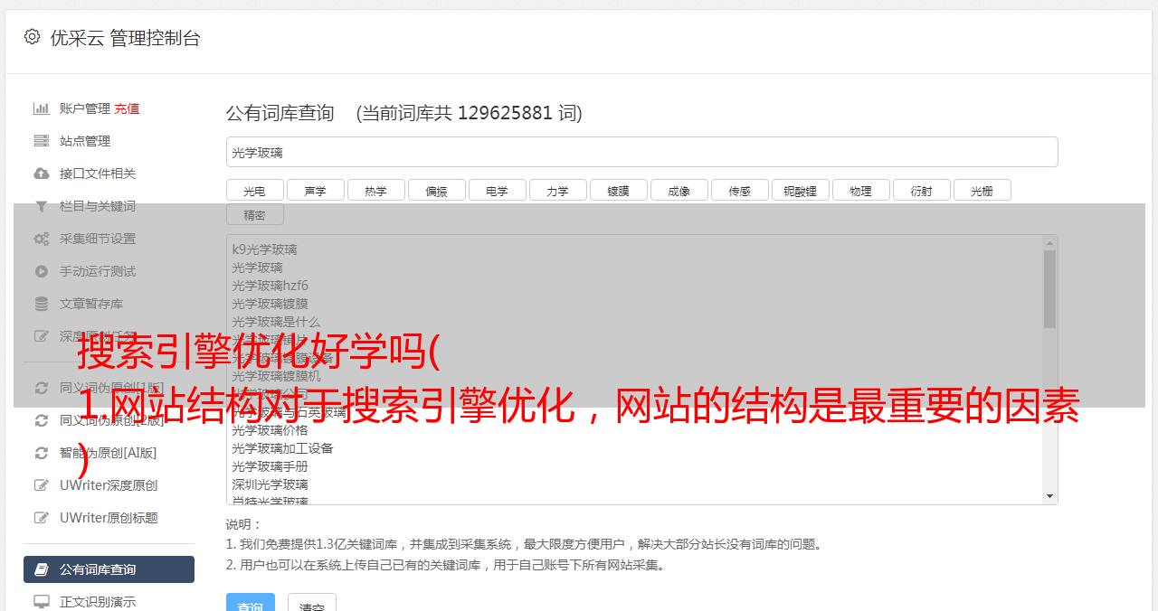Click the database icon for 文章暂存库
The image size is (1158, 611).
[x=41, y=304]
